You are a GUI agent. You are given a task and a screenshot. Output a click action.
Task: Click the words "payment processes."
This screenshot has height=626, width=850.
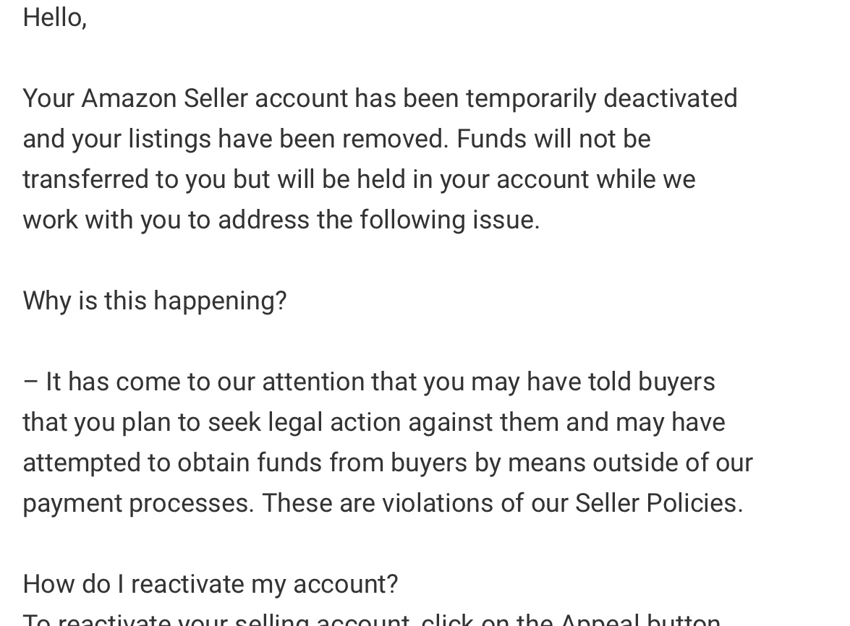click(138, 503)
